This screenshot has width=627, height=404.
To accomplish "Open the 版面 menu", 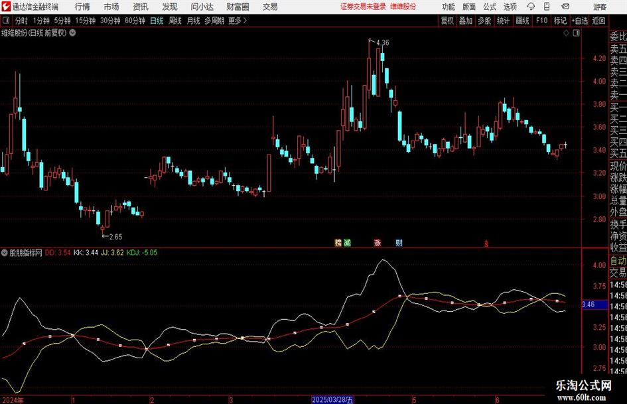I will (468, 7).
